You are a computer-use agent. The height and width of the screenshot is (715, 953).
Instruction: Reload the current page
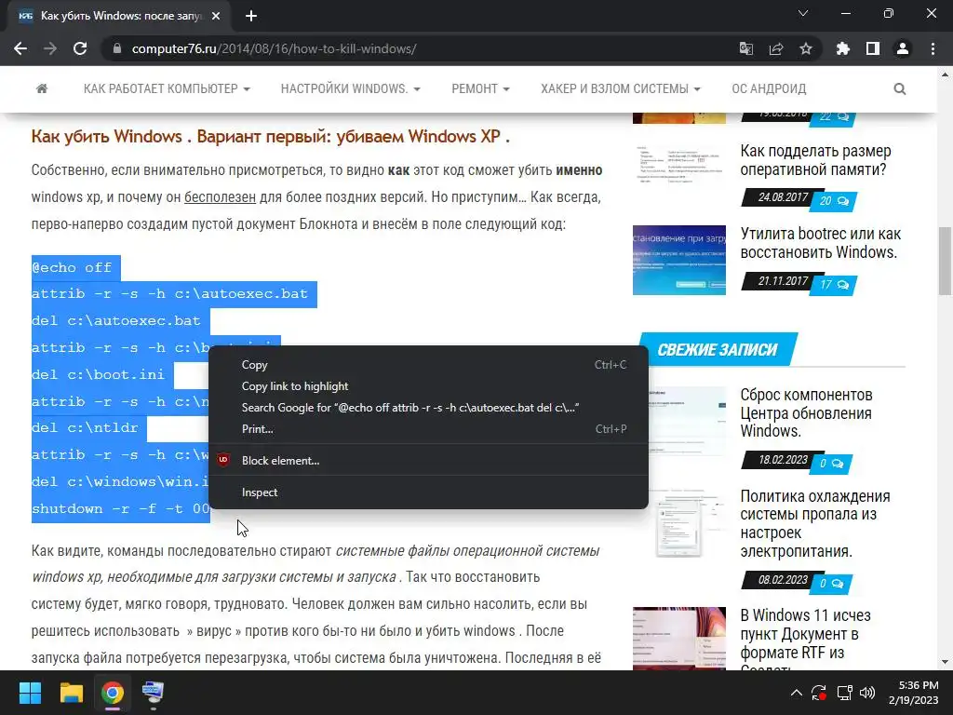[80, 48]
